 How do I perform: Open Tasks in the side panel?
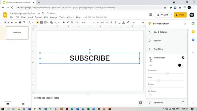point(193,40)
